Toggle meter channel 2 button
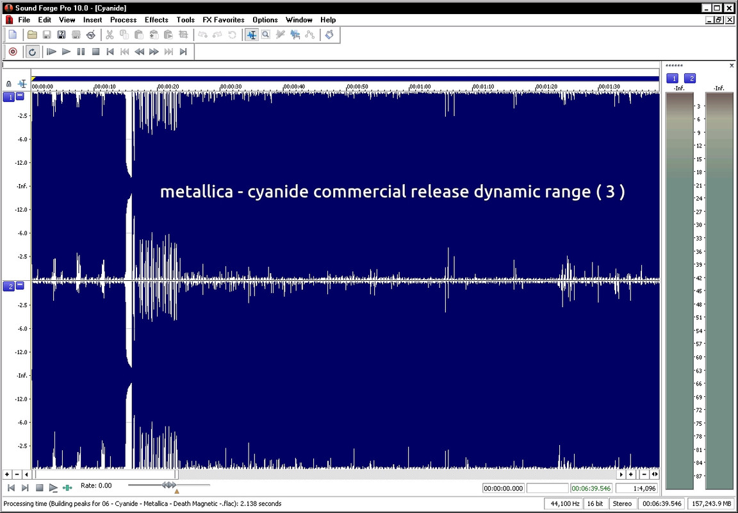 click(690, 79)
